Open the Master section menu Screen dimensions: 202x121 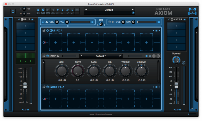(x=184, y=19)
